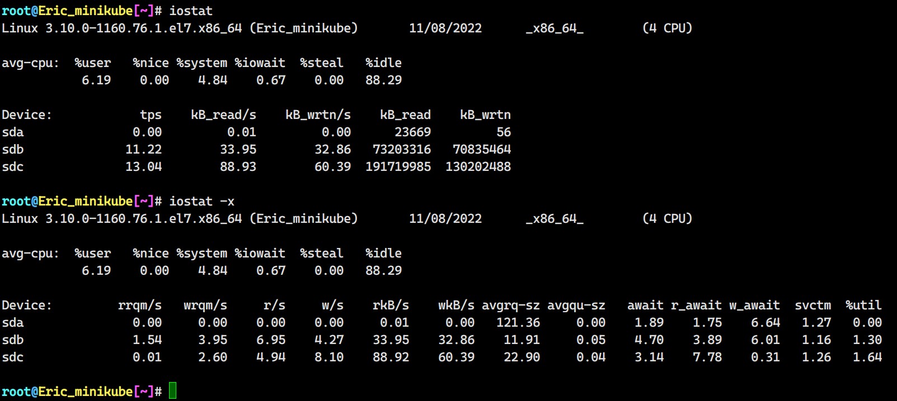Screen dimensions: 897x401
Task: Select the "r/s" column header
Action: pyautogui.click(x=274, y=305)
